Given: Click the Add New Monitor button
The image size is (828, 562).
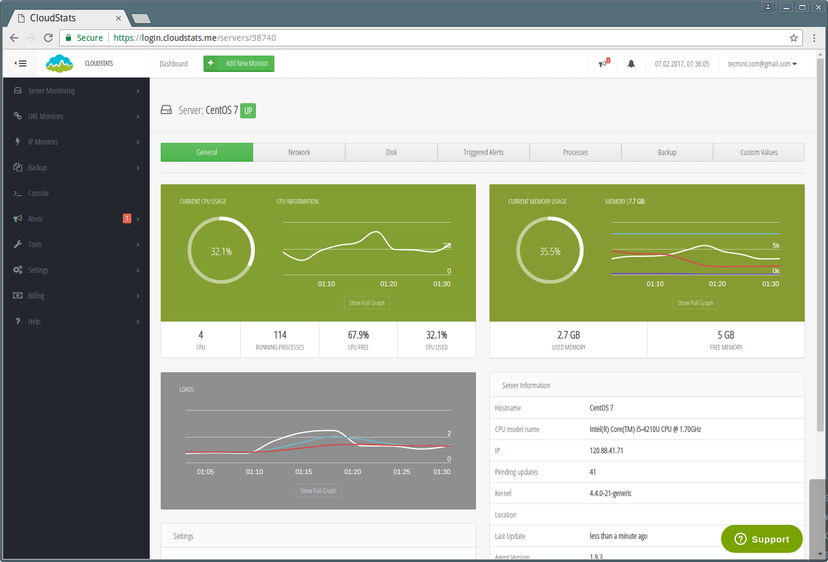Looking at the screenshot, I should coord(238,63).
